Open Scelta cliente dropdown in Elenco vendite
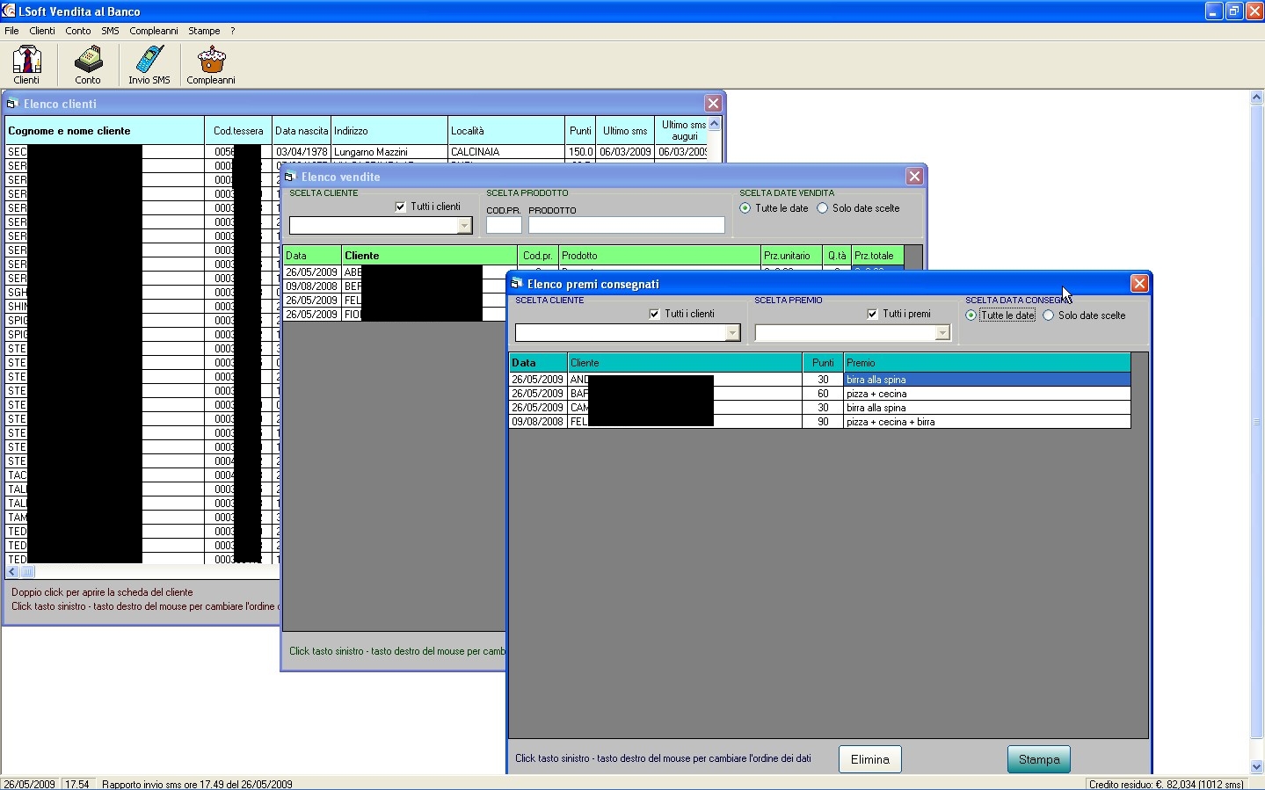Viewport: 1265px width, 790px height. pyautogui.click(x=464, y=226)
